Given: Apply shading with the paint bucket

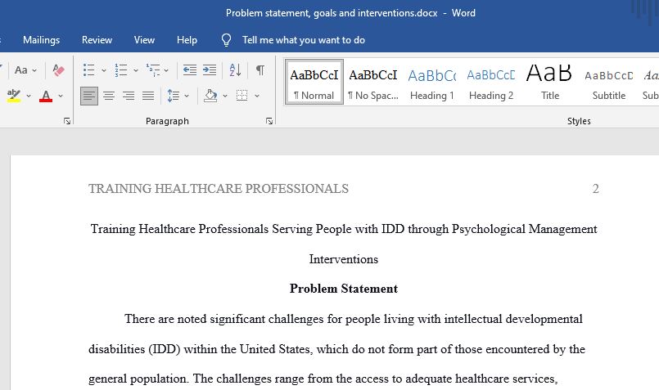Looking at the screenshot, I should pyautogui.click(x=210, y=96).
